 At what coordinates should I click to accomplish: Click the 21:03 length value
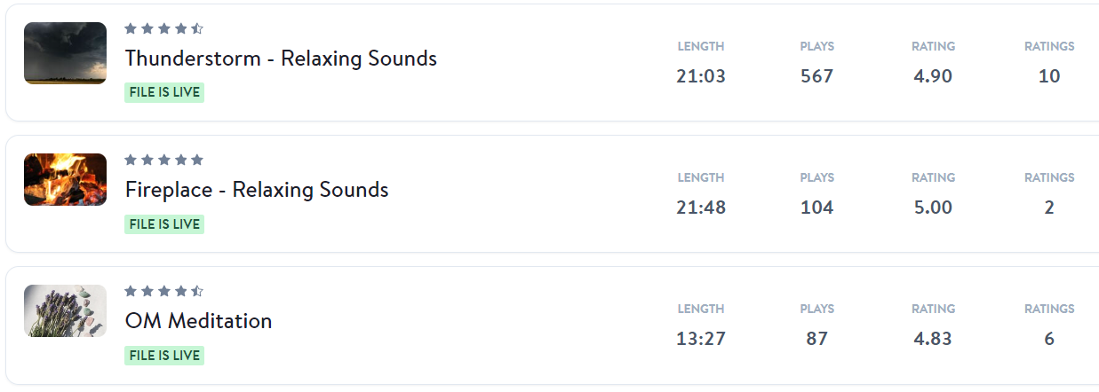click(x=701, y=76)
